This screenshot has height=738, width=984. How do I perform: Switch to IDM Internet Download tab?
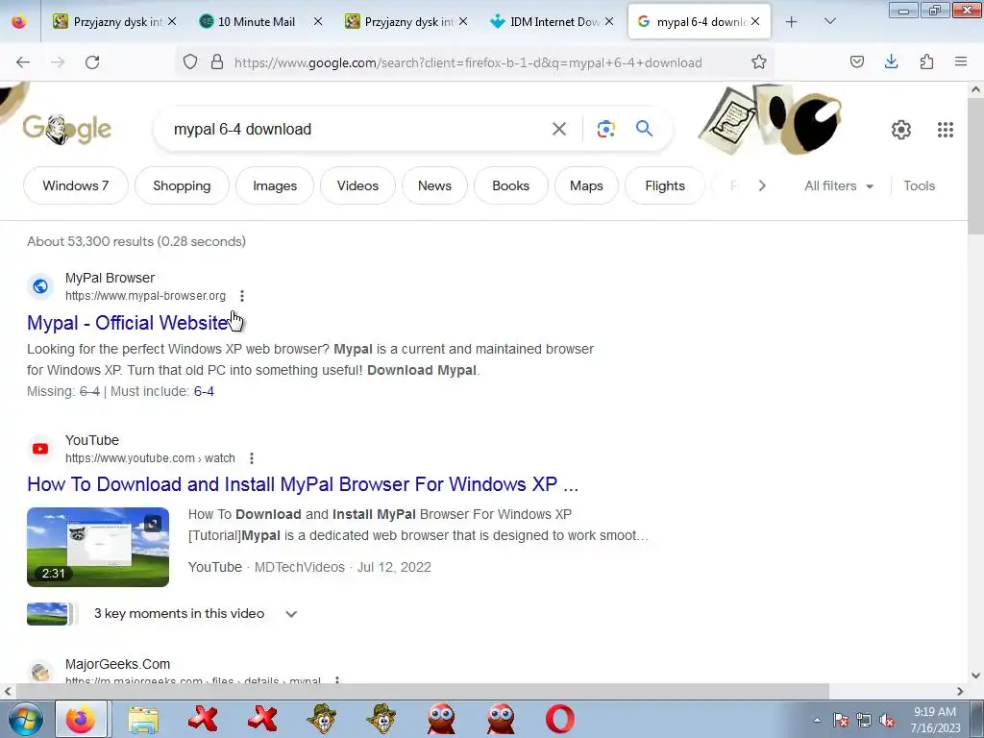coord(554,22)
